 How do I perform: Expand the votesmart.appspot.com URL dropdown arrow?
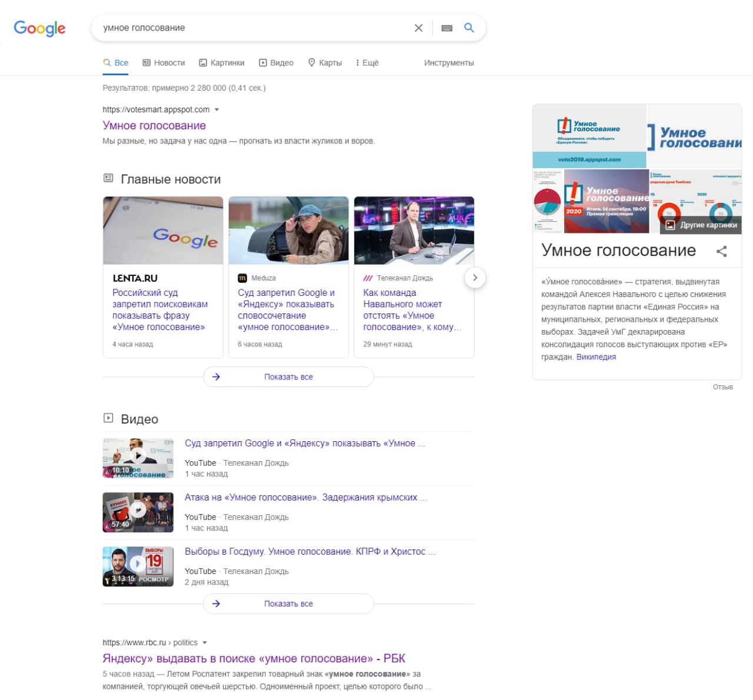(x=216, y=110)
